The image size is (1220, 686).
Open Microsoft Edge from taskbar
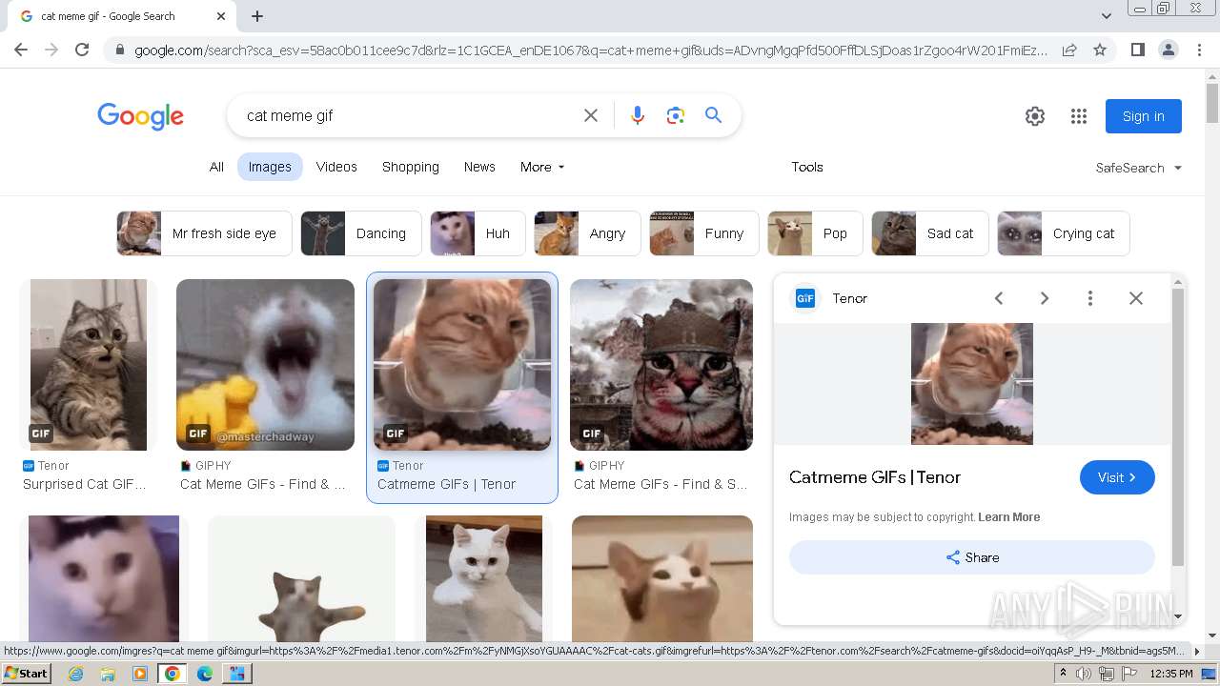click(x=204, y=674)
